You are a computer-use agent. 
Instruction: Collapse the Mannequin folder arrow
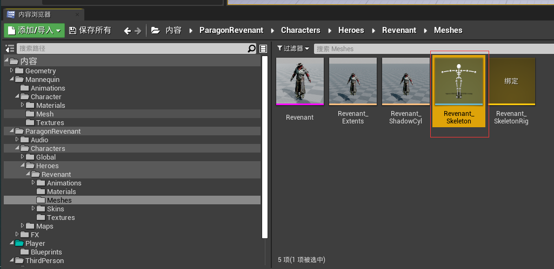[12, 79]
